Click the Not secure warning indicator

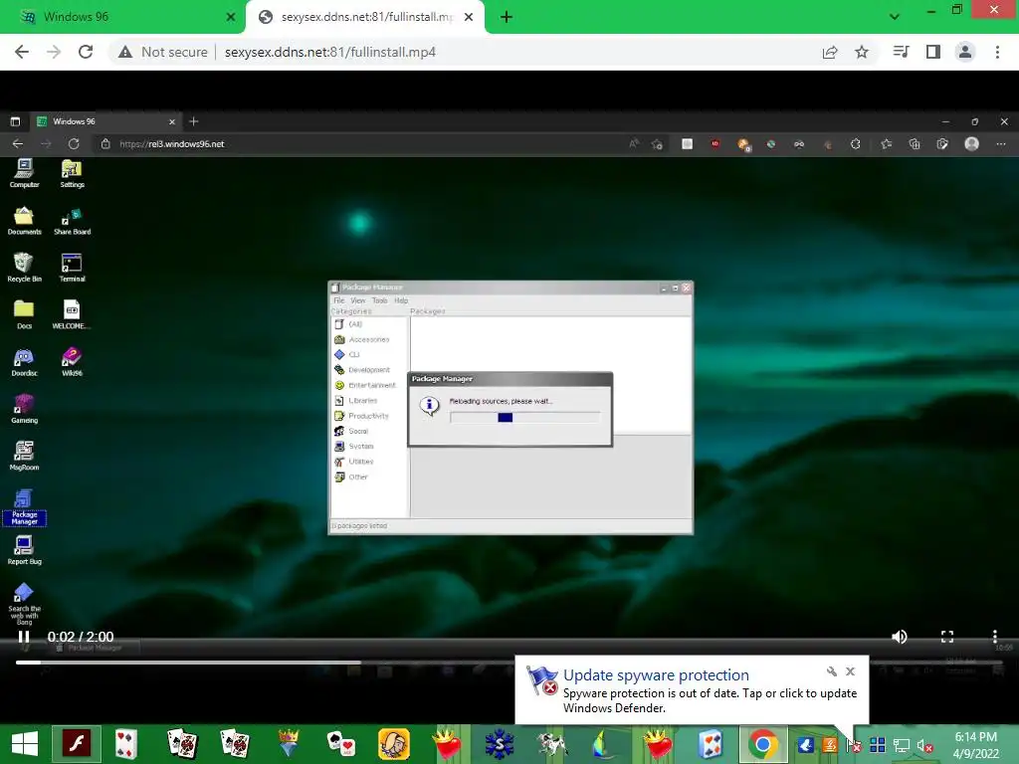(x=162, y=52)
